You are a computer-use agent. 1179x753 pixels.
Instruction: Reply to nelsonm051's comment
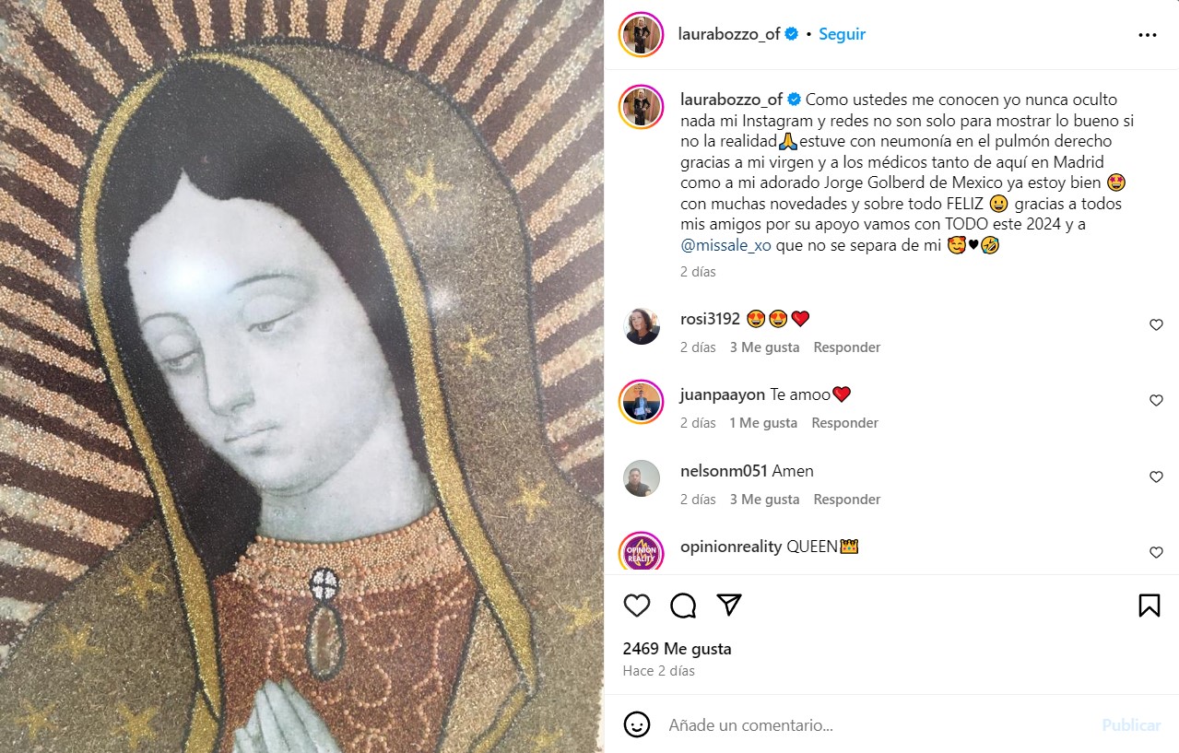pos(846,500)
